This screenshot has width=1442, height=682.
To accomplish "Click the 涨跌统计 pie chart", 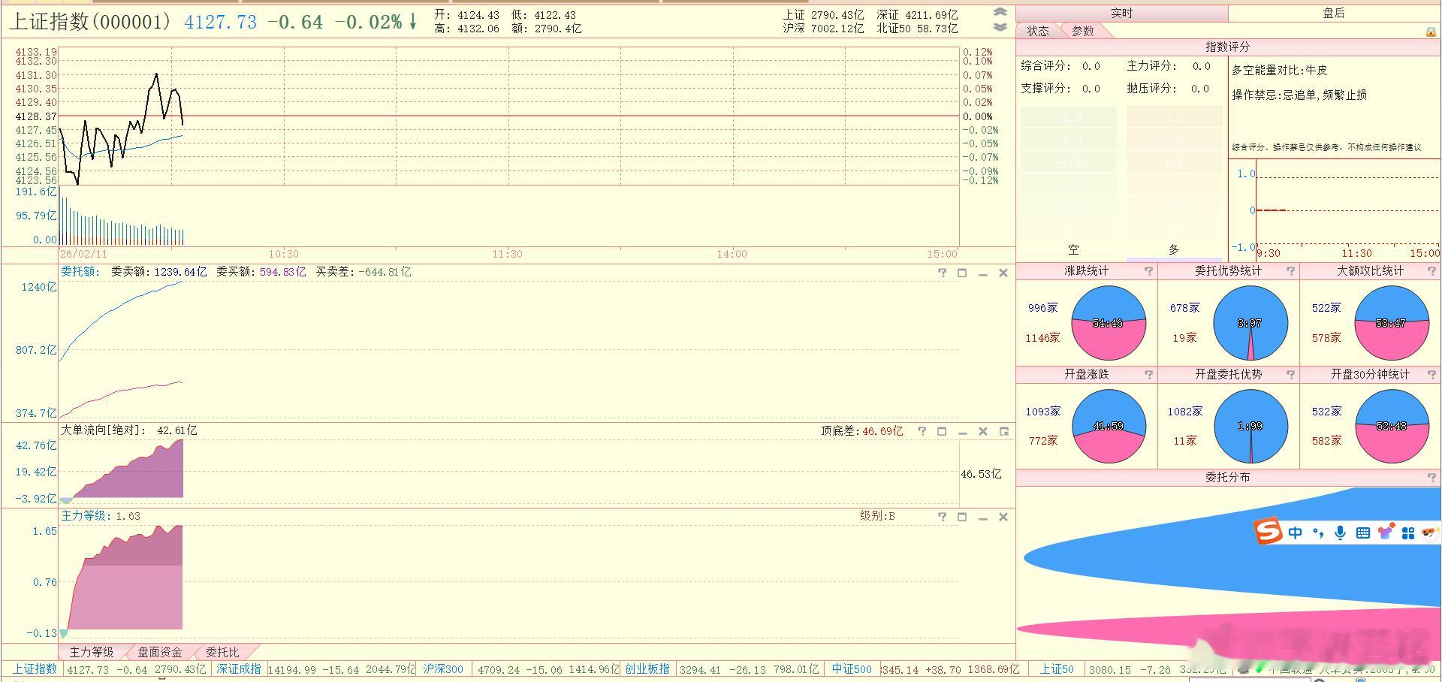I will [1109, 323].
